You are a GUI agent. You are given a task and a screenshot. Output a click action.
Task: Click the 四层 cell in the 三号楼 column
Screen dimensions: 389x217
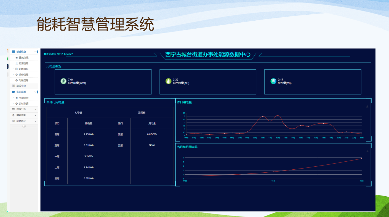click(120, 134)
